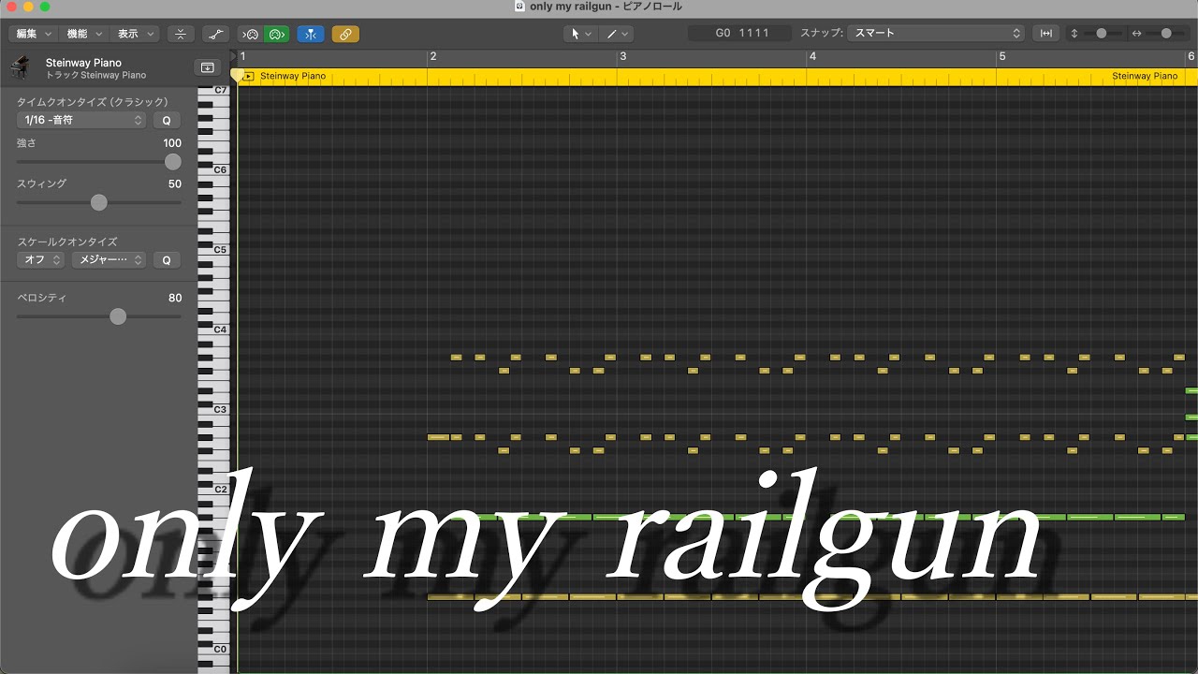
Task: Adjust the vertical zoom slider
Action: (x=1102, y=33)
